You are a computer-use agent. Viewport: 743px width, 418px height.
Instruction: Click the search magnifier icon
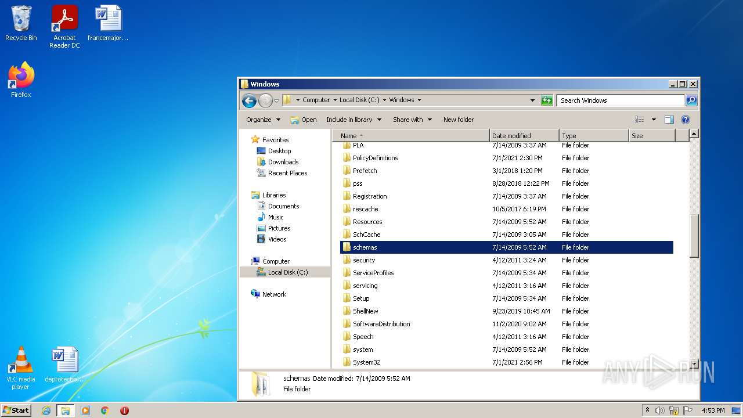[x=691, y=100]
